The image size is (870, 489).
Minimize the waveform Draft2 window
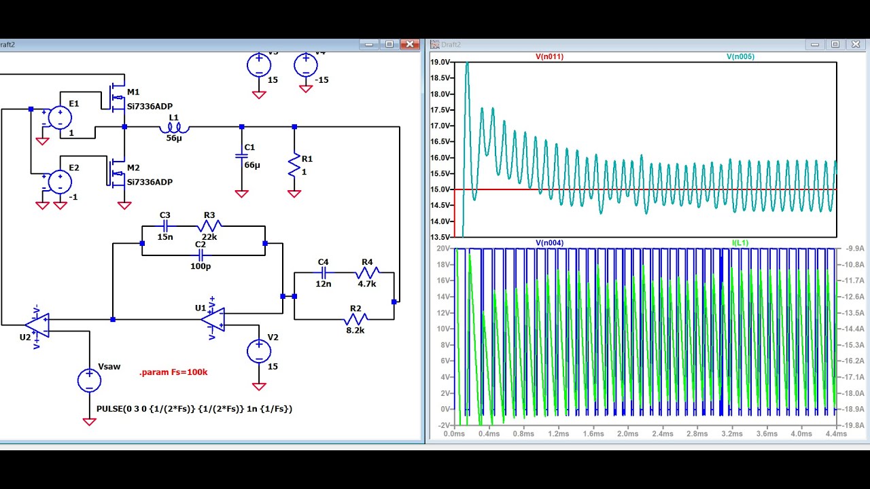click(x=816, y=45)
